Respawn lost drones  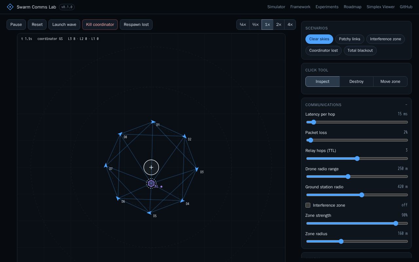pyautogui.click(x=136, y=25)
